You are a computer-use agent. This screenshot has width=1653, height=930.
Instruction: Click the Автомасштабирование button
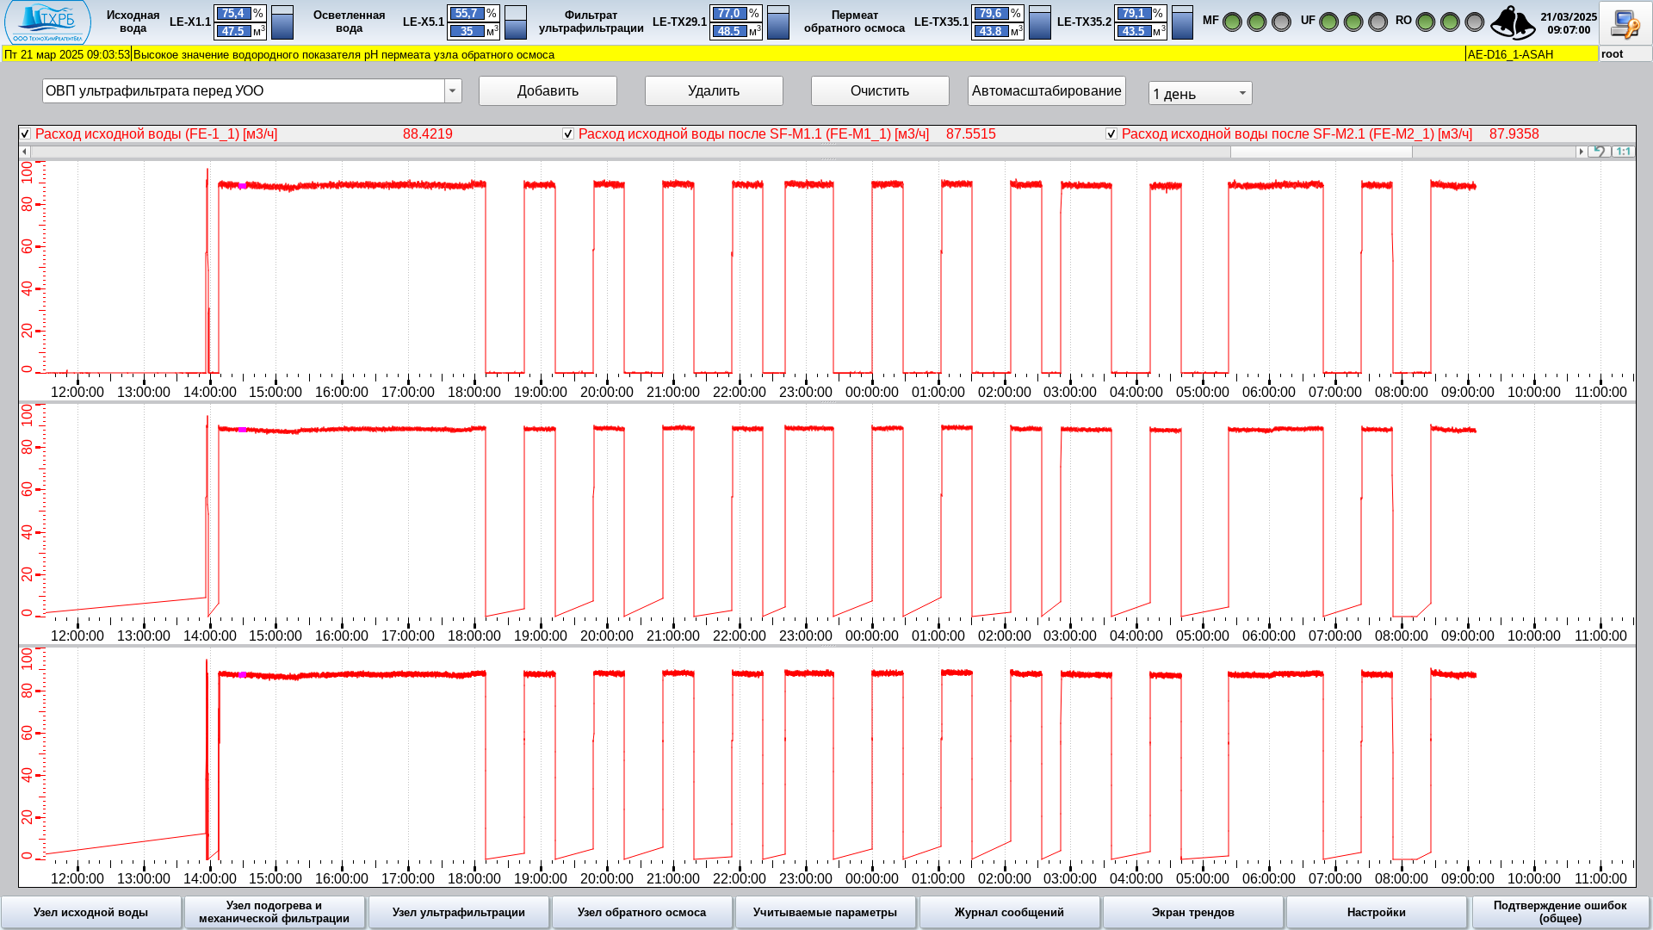[x=1046, y=90]
